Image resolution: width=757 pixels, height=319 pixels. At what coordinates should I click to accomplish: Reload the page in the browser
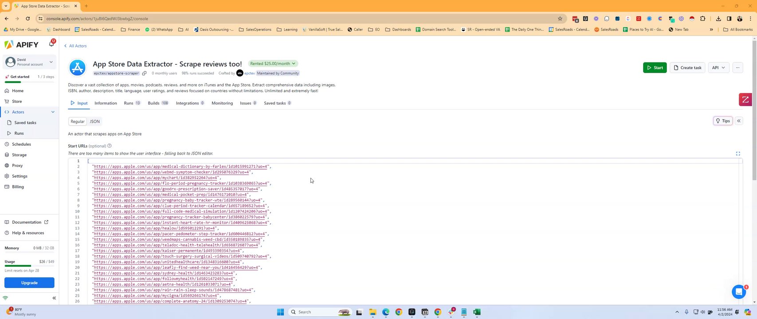pyautogui.click(x=27, y=19)
